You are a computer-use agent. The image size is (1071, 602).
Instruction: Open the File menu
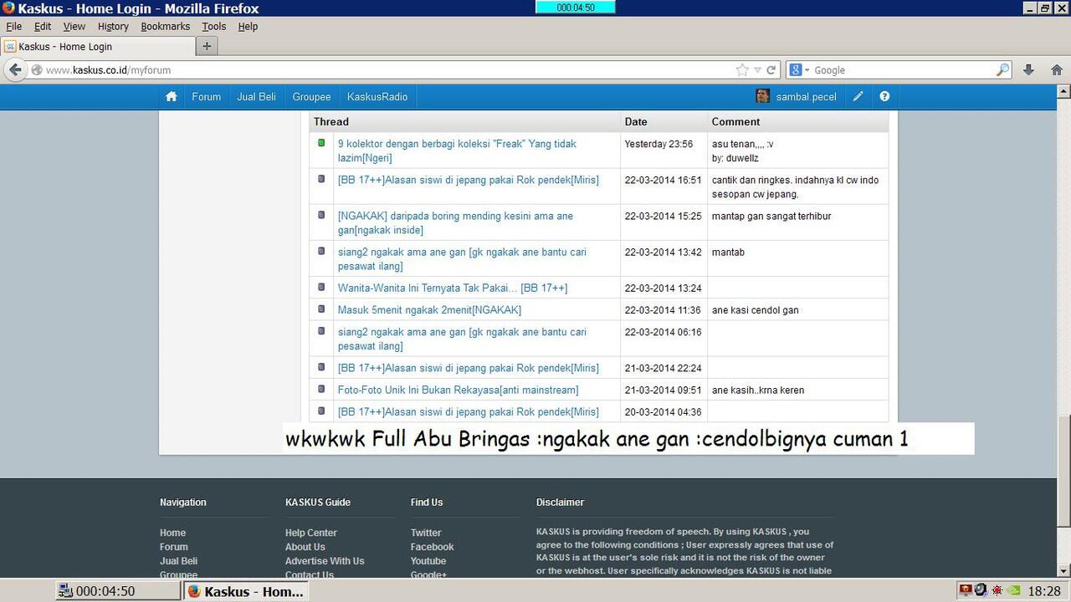13,26
